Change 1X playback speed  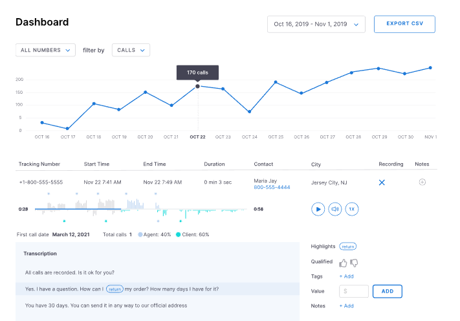coord(351,209)
